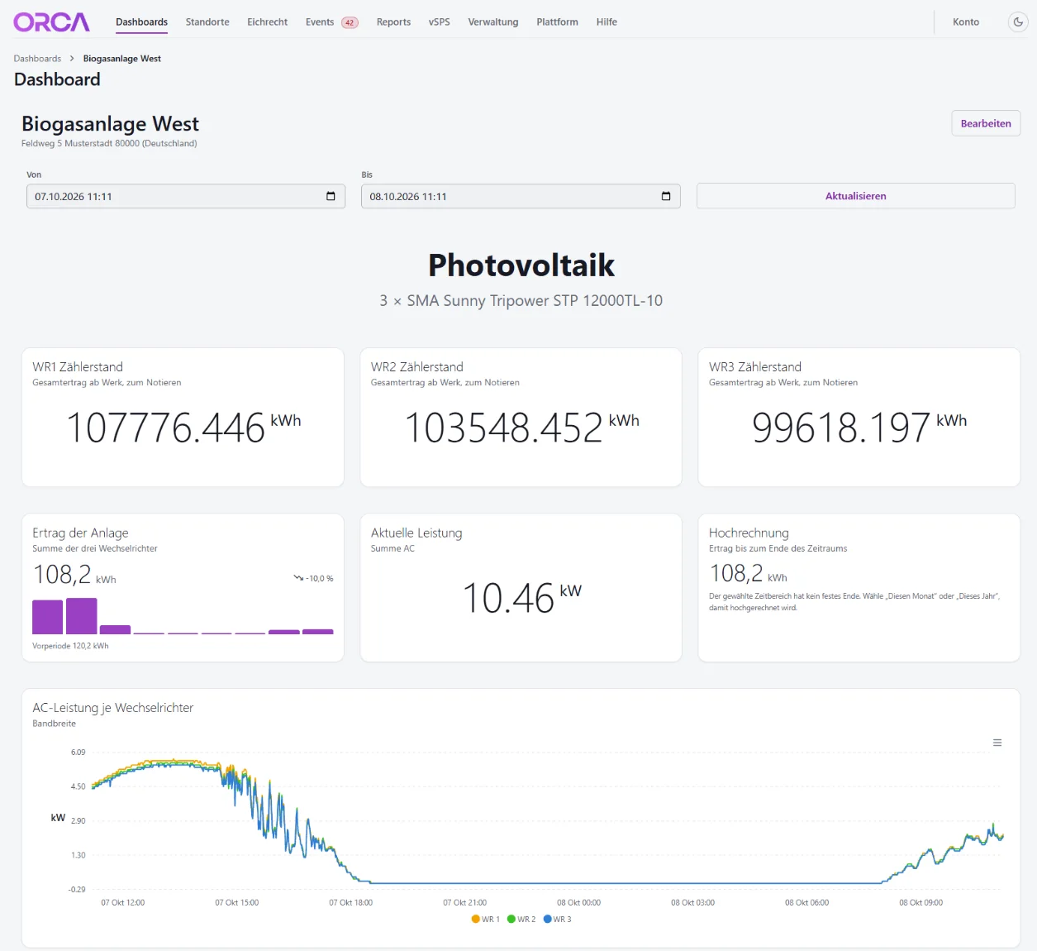
Task: Toggle WR 2 series in chart legend
Action: (x=521, y=919)
